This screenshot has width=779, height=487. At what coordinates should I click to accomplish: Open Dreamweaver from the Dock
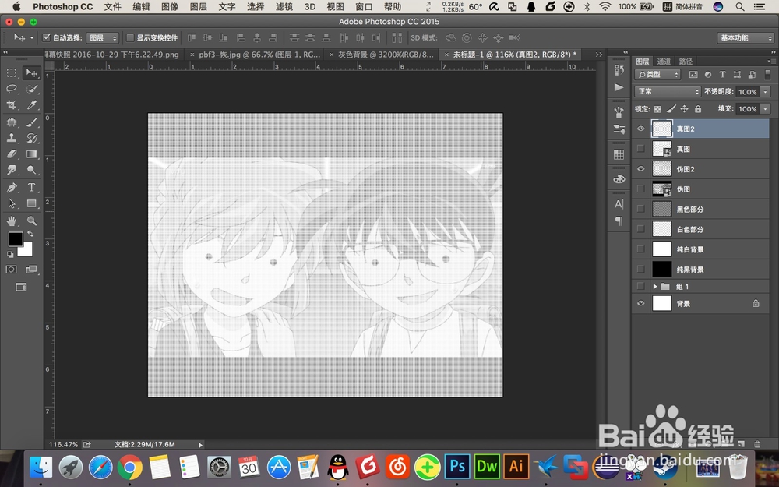486,466
